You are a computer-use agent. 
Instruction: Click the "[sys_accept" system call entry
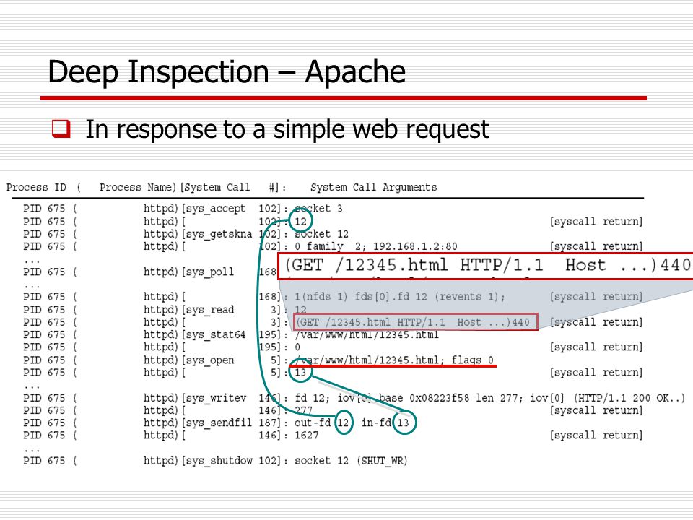pyautogui.click(x=214, y=209)
